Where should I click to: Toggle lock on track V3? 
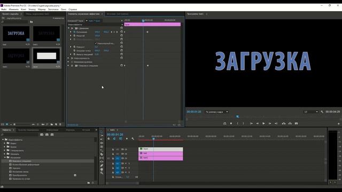pyautogui.click(x=113, y=149)
